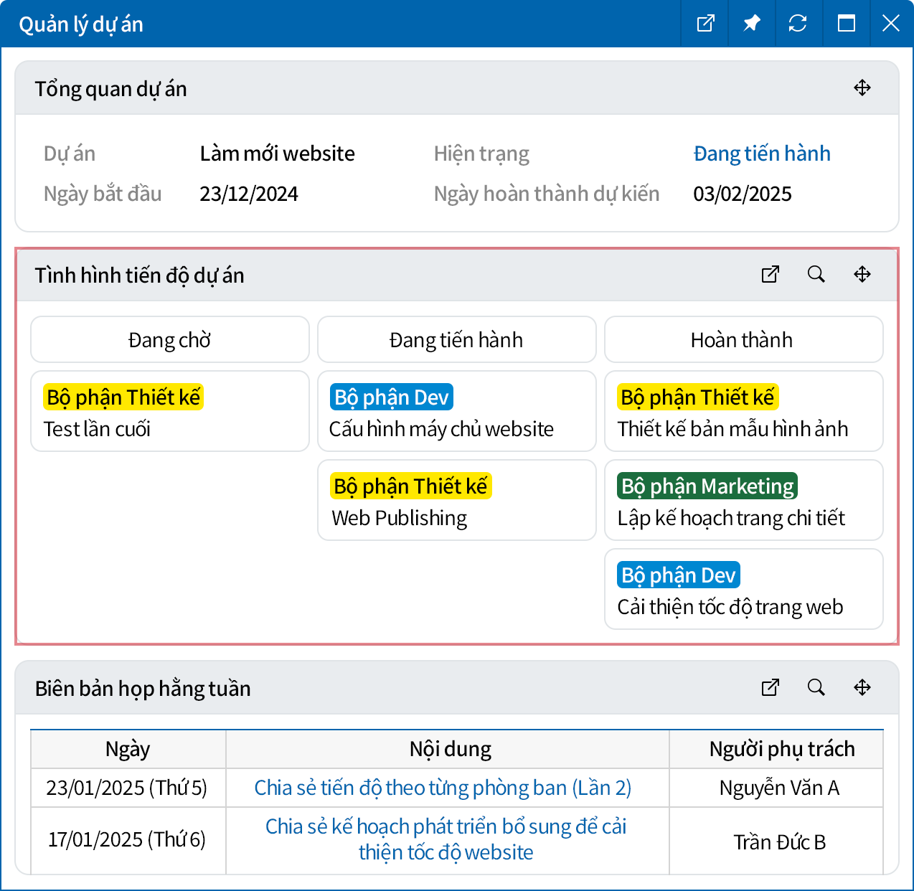Pin the Quản lý dự án window
Viewport: 914px width, 891px height.
(751, 24)
